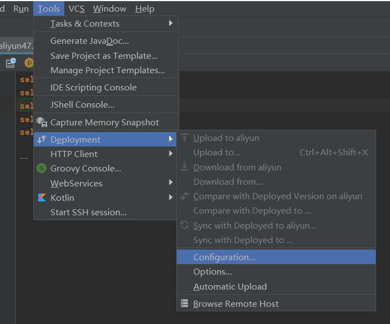Switch to the aliyun47 editor tab
Screen dimensions: 390x324
(16, 45)
